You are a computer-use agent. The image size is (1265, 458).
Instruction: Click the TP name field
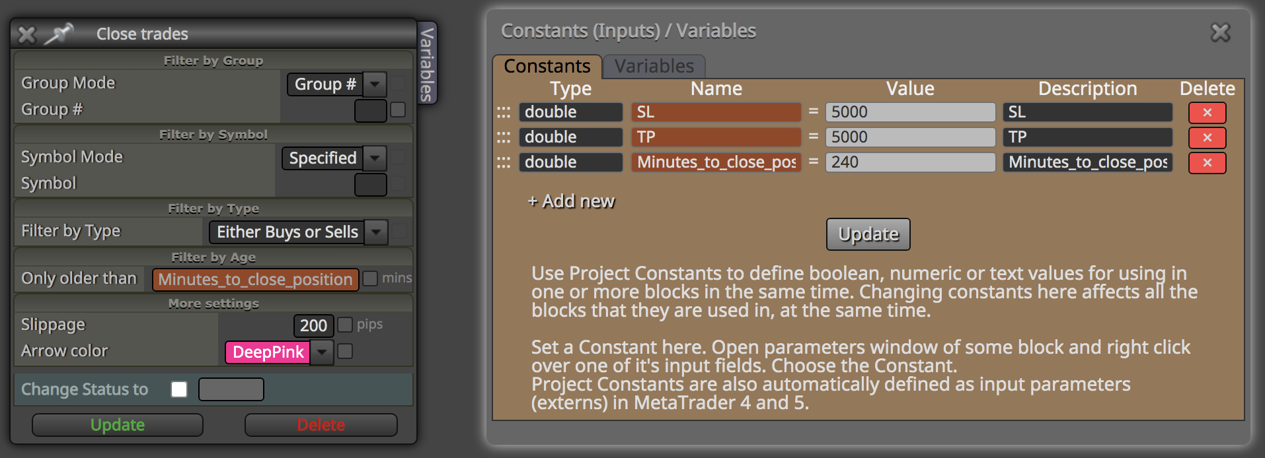(716, 137)
